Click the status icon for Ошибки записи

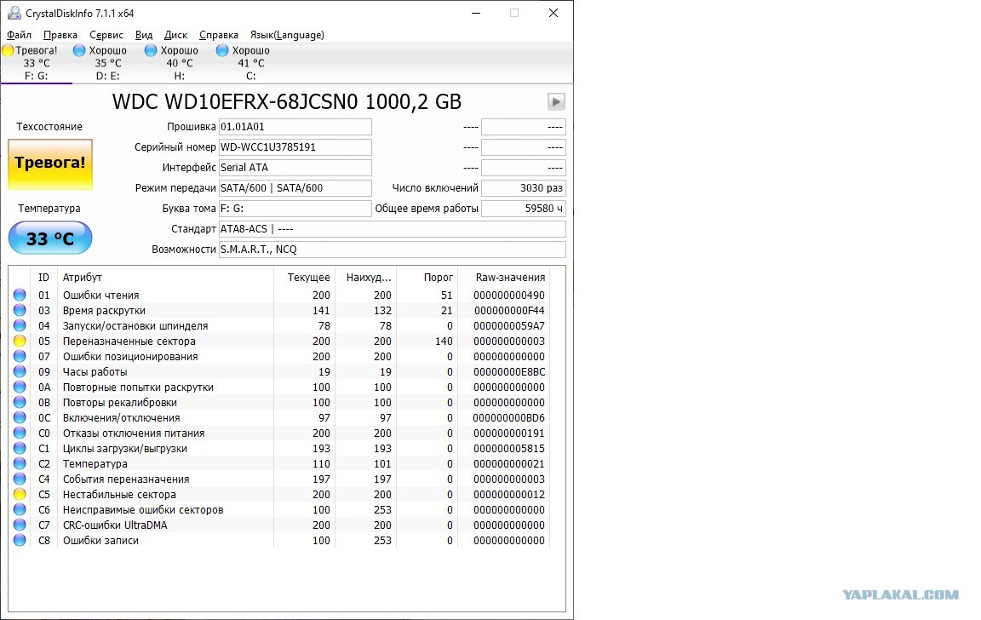tap(20, 540)
